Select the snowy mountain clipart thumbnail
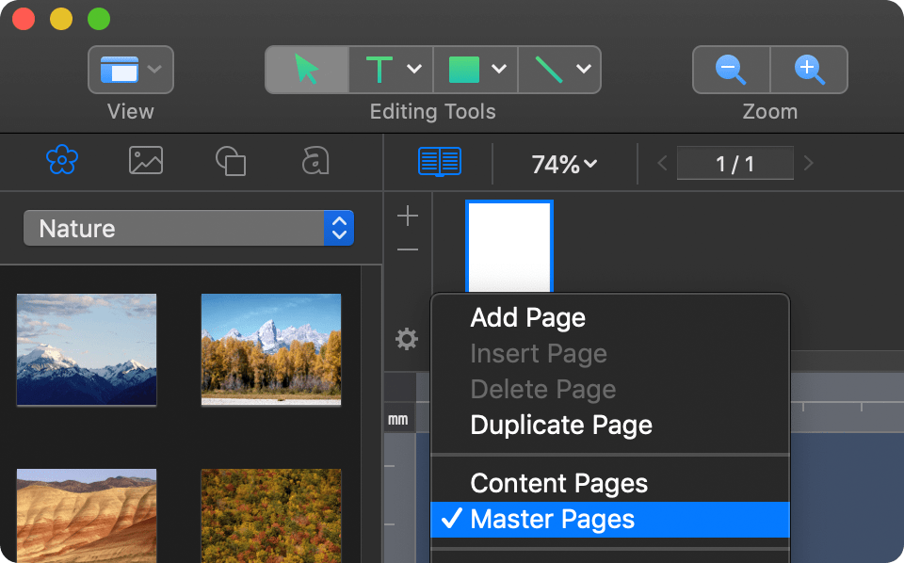904x563 pixels. 86,350
